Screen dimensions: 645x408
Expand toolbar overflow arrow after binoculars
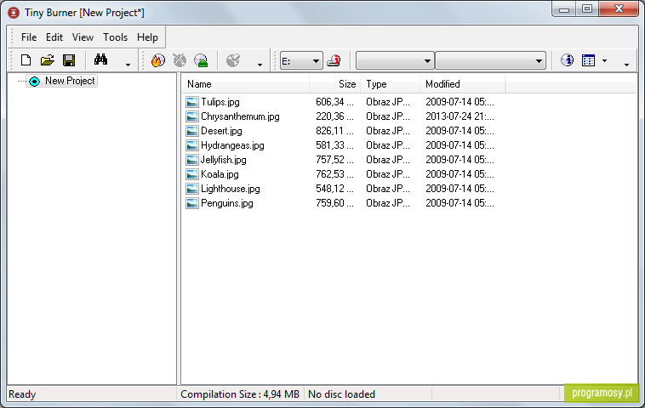click(128, 65)
